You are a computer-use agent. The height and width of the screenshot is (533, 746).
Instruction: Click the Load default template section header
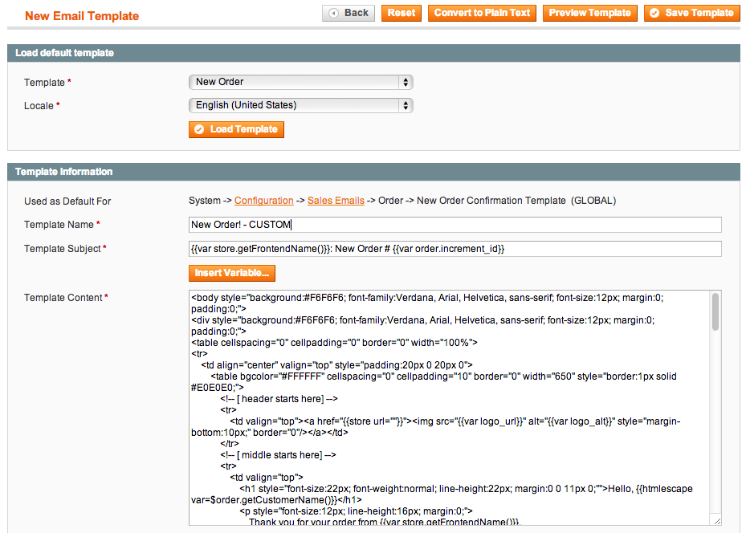[64, 53]
